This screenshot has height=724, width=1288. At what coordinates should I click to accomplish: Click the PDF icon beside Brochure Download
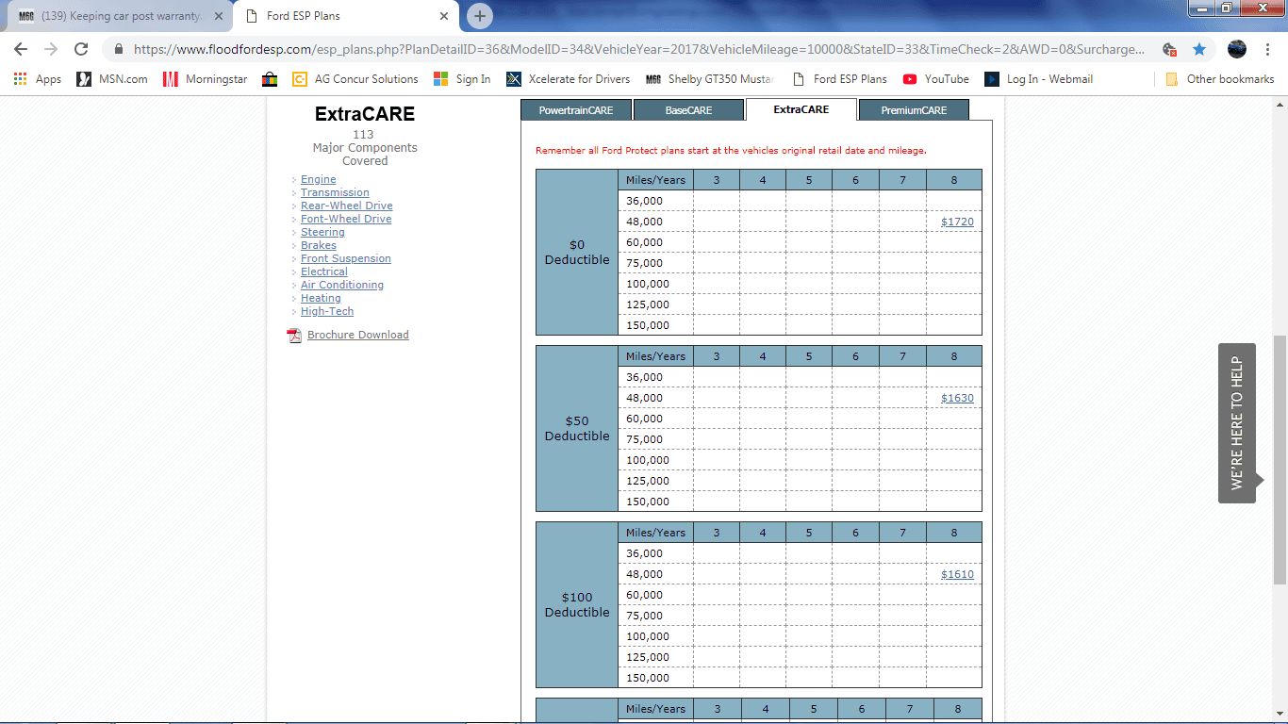(294, 336)
